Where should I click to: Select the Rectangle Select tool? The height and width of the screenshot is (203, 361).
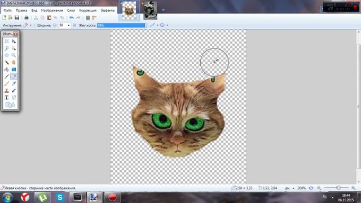tap(7, 41)
